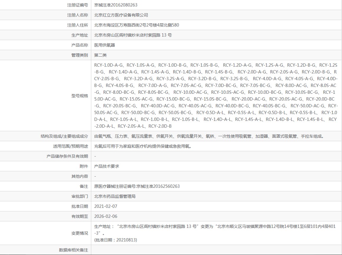The image size is (342, 255).
Task: Select the 注册证编号 label
Action: tap(77, 5)
